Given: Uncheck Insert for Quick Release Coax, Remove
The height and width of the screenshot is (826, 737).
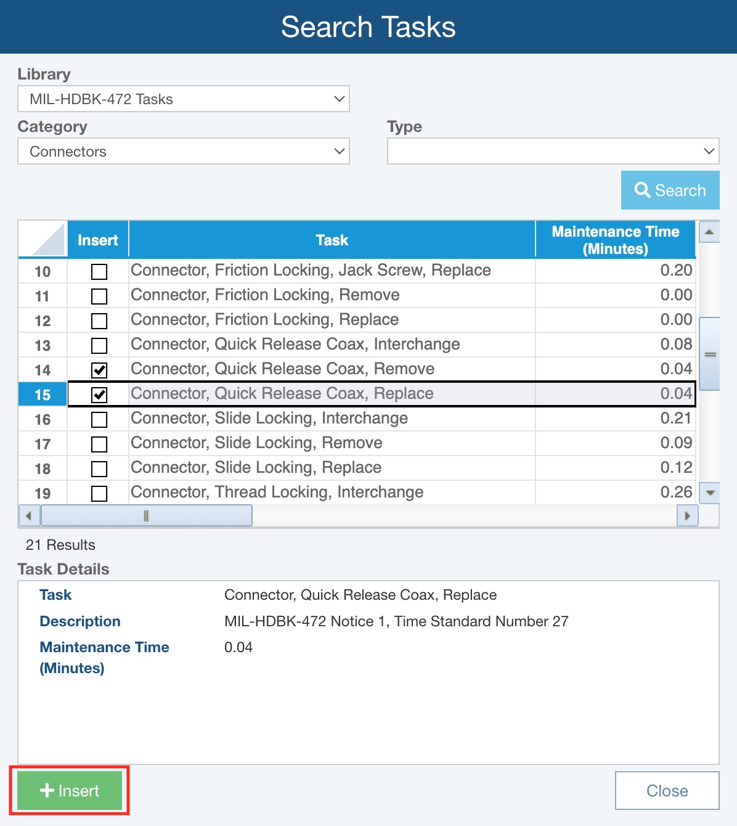Looking at the screenshot, I should point(99,370).
